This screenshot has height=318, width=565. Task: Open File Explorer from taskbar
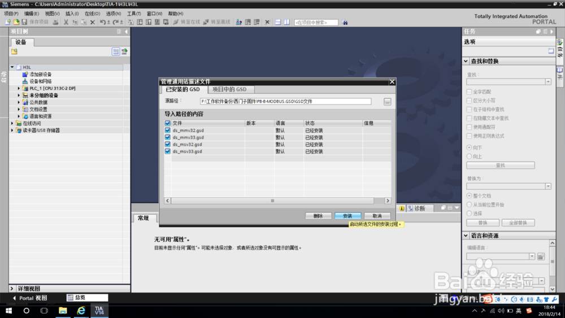tap(63, 311)
